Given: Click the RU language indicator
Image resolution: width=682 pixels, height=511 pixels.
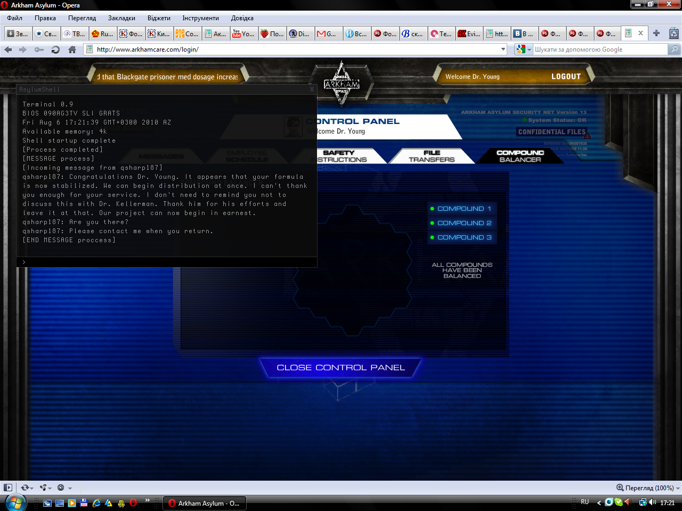Looking at the screenshot, I should click(x=585, y=502).
